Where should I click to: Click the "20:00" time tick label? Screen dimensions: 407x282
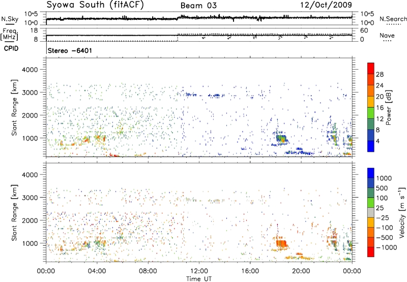301,271
